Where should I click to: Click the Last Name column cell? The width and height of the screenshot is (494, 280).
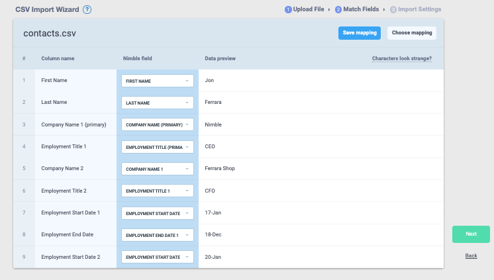click(x=54, y=102)
